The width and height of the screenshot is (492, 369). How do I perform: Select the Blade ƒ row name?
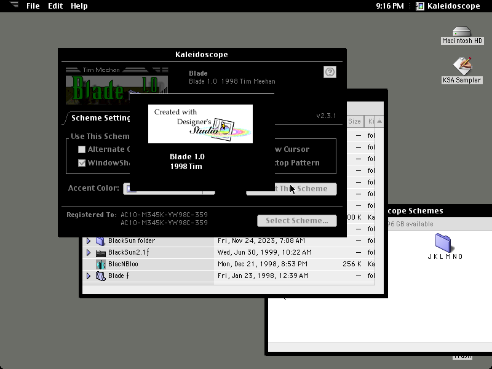click(118, 276)
